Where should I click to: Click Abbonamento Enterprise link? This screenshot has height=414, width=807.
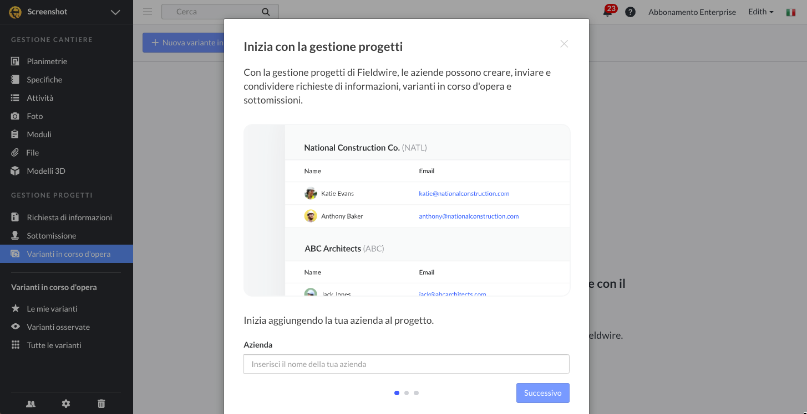[x=692, y=12]
